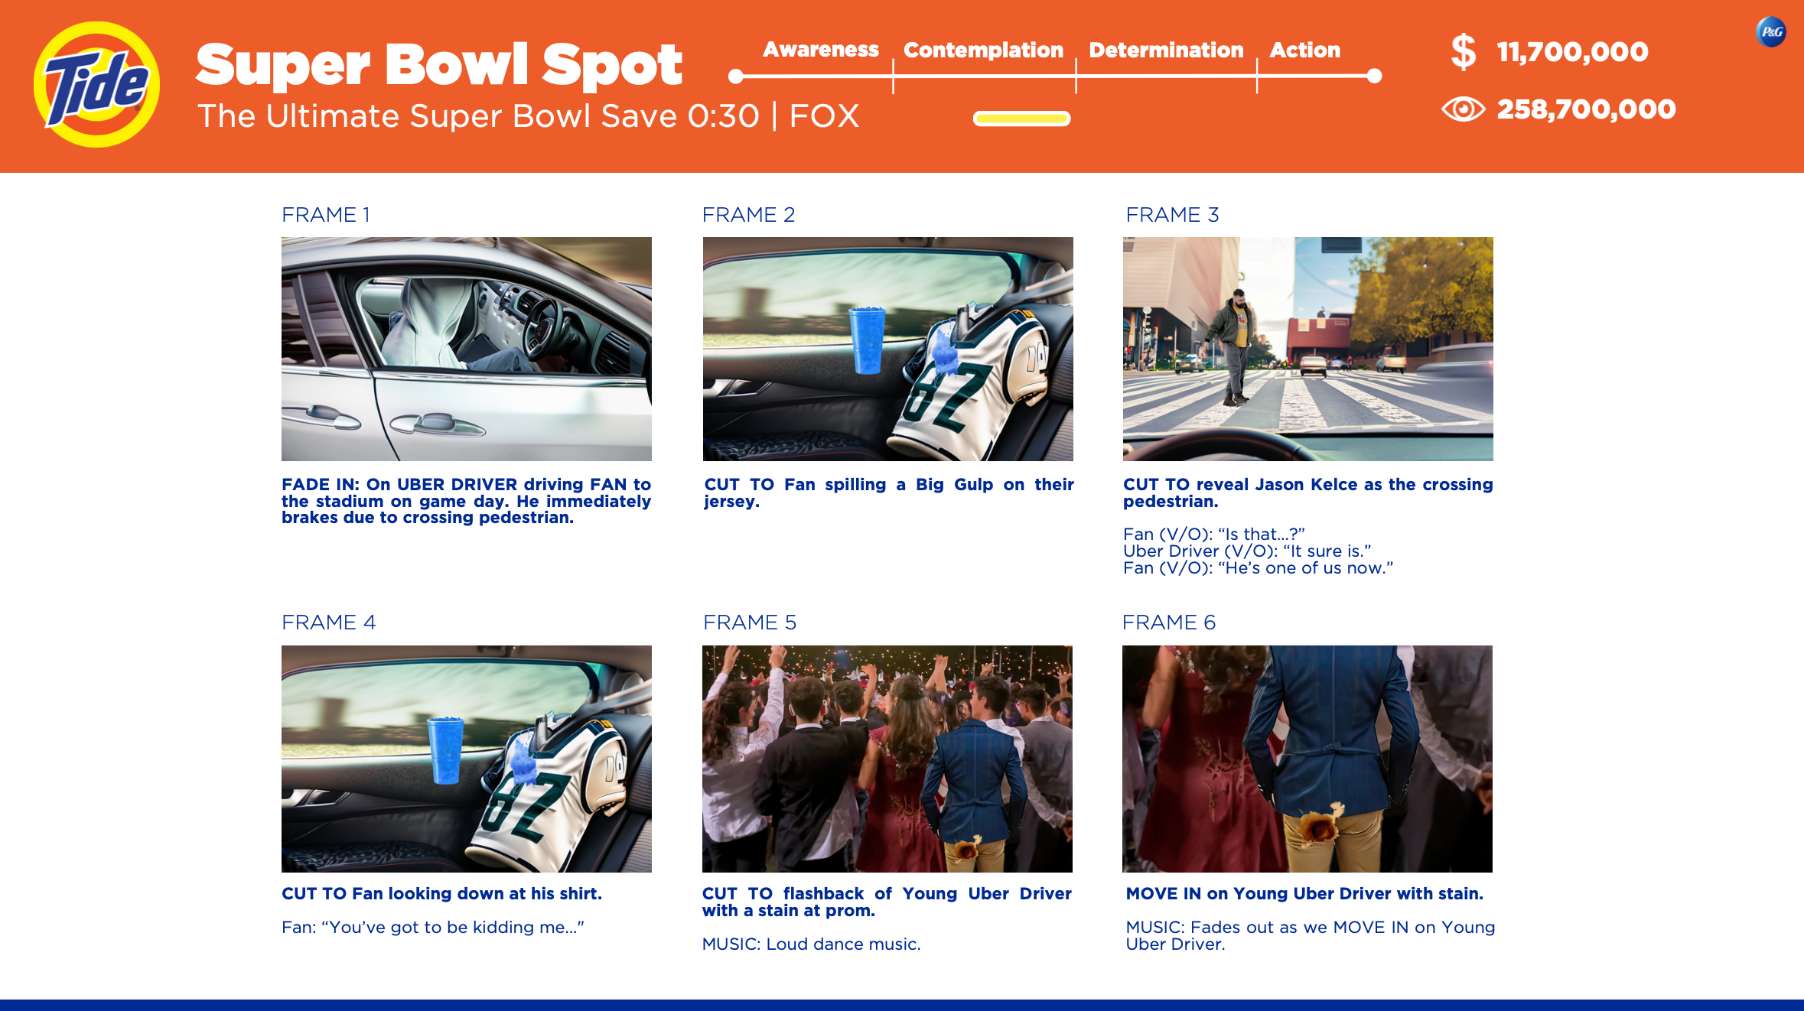Click the funnel timeline end dot
The height and width of the screenshot is (1011, 1804).
[1374, 76]
